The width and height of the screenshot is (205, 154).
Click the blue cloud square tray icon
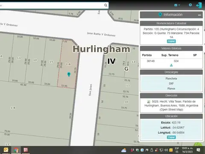(x=142, y=150)
